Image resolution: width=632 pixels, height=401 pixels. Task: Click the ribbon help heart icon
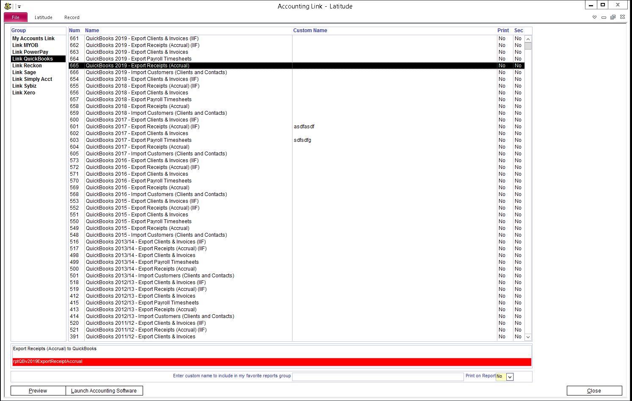594,17
